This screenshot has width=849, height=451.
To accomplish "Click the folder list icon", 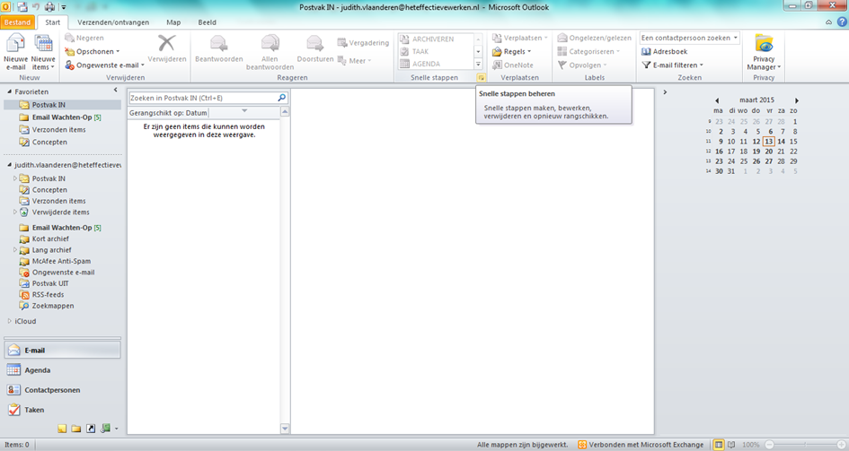I will [76, 429].
